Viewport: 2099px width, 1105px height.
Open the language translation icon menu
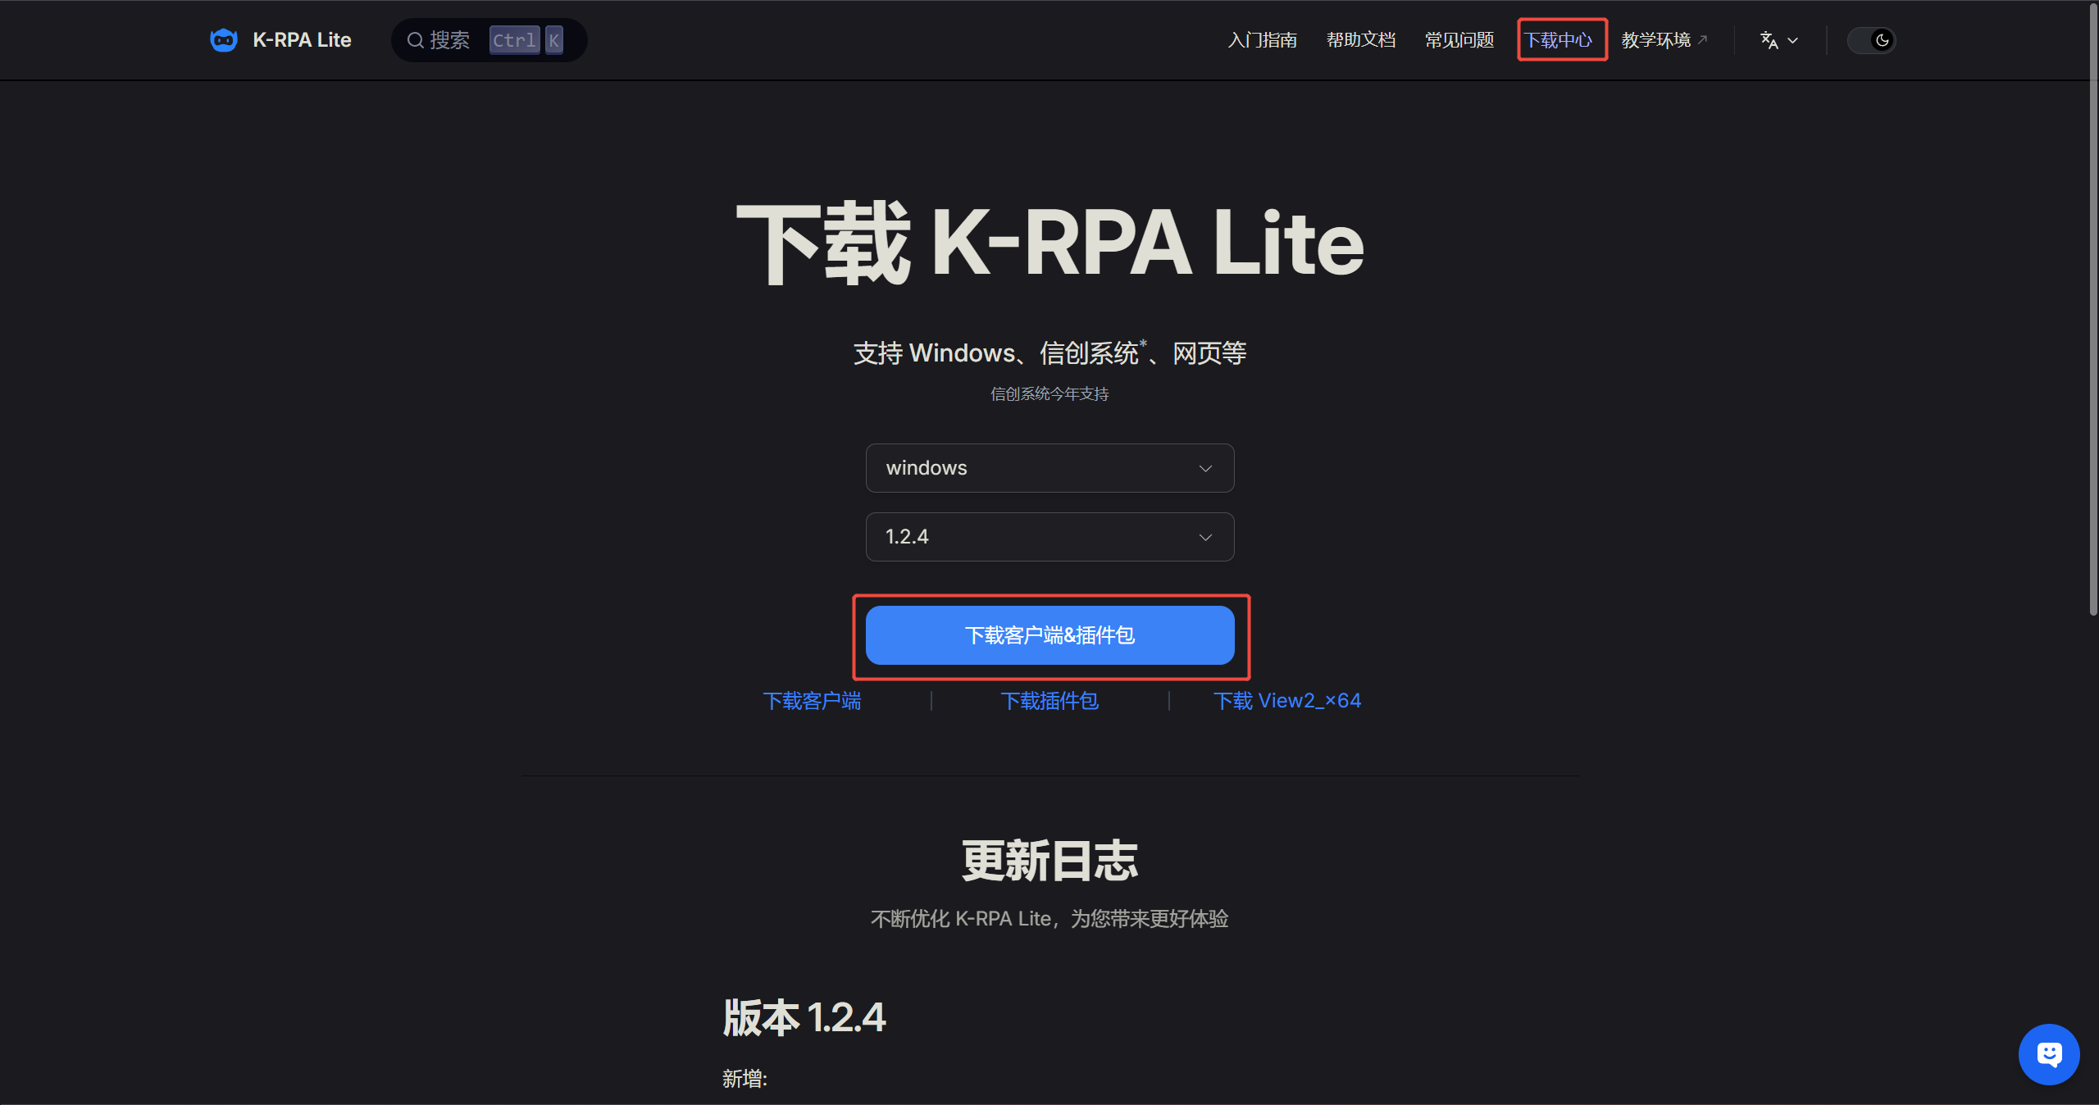click(1769, 40)
